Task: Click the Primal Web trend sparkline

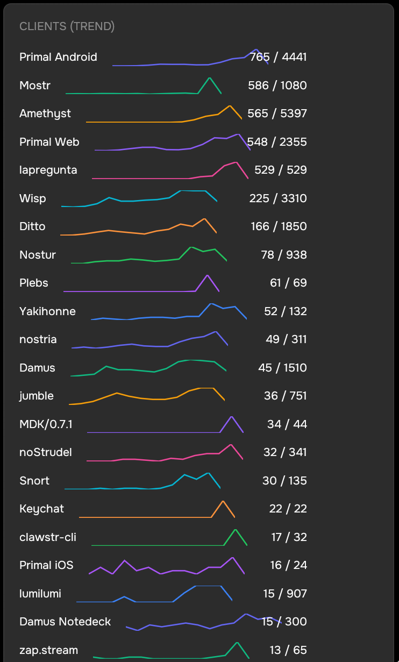Action: pos(172,143)
